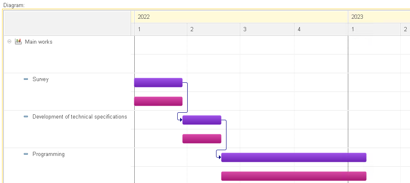Image resolution: width=410 pixels, height=183 pixels.
Task: Select the Main works label
Action: point(39,42)
